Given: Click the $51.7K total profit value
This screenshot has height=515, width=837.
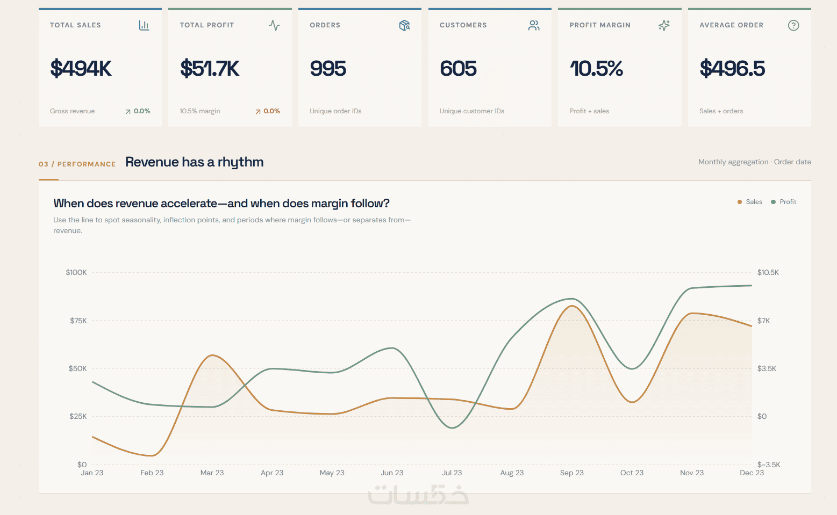Looking at the screenshot, I should 210,68.
